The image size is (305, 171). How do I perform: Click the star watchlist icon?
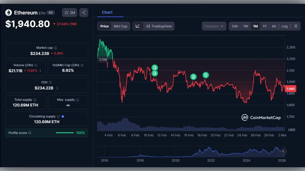coord(66,12)
